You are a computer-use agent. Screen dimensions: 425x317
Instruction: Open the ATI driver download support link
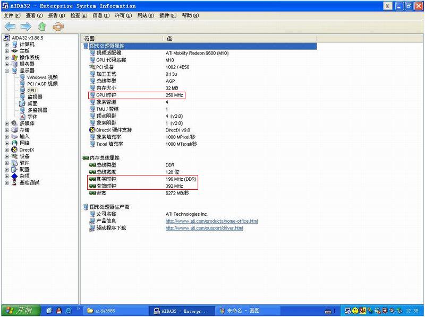click(204, 228)
